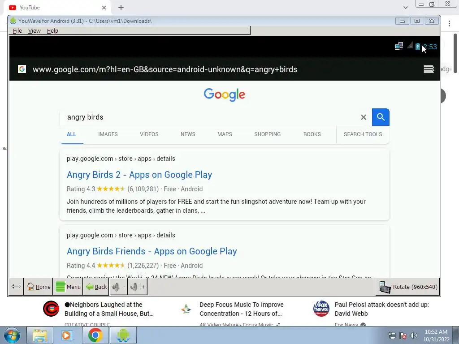
Task: Click the Google logo on results page
Action: 225,95
